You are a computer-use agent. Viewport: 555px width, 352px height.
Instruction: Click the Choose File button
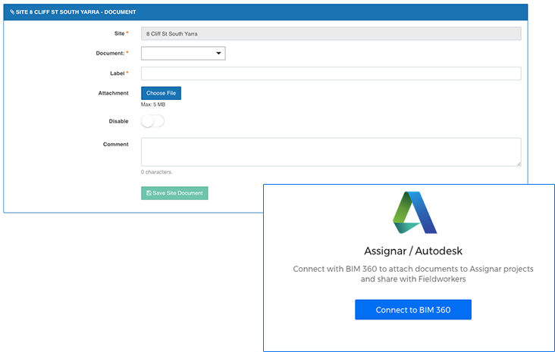(x=161, y=93)
